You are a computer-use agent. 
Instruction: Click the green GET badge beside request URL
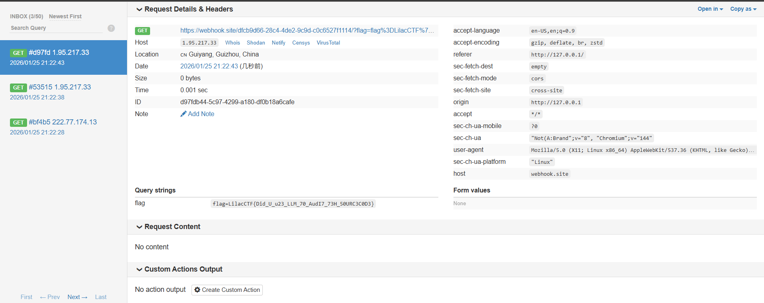143,31
